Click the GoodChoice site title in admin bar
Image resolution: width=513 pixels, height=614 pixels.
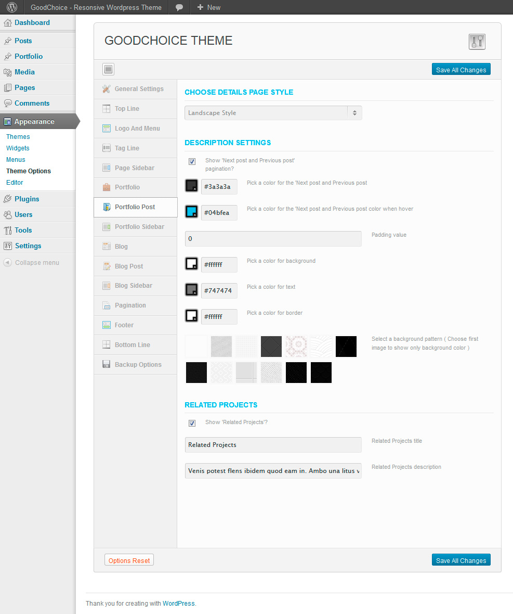[x=96, y=7]
